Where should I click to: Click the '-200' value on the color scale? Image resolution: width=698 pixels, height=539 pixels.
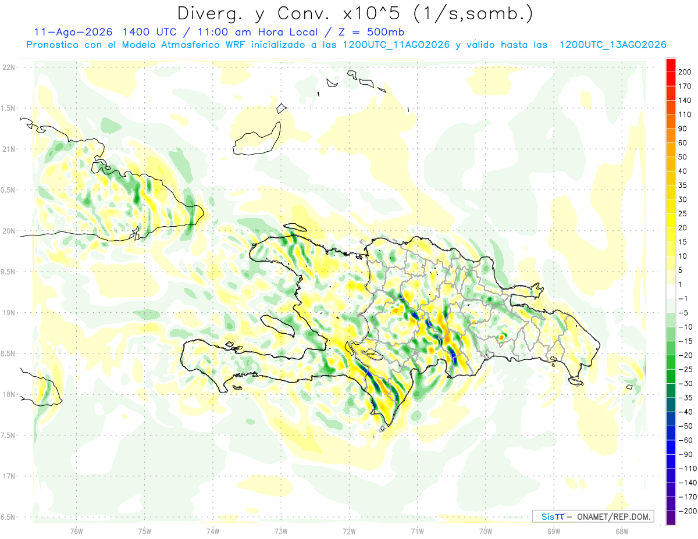688,512
